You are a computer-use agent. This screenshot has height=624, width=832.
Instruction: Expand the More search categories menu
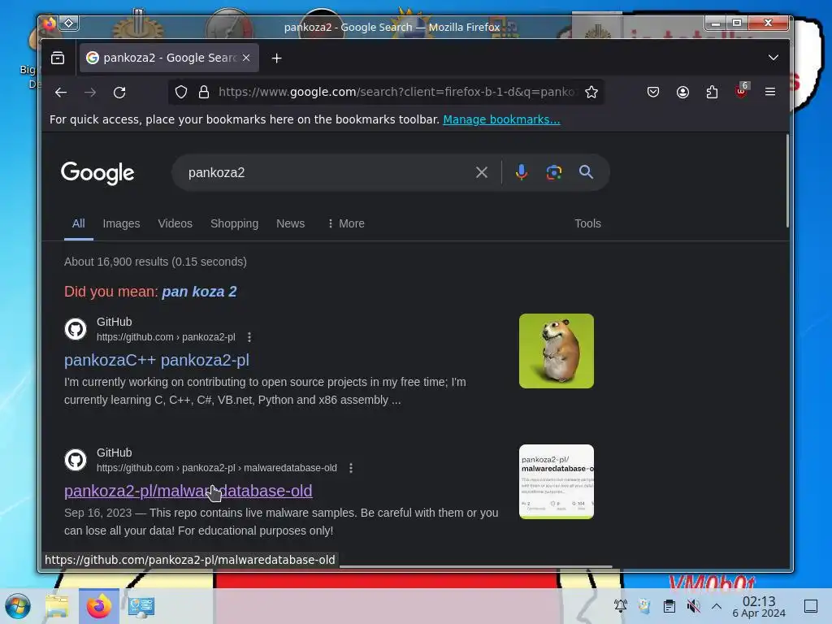[x=346, y=223]
